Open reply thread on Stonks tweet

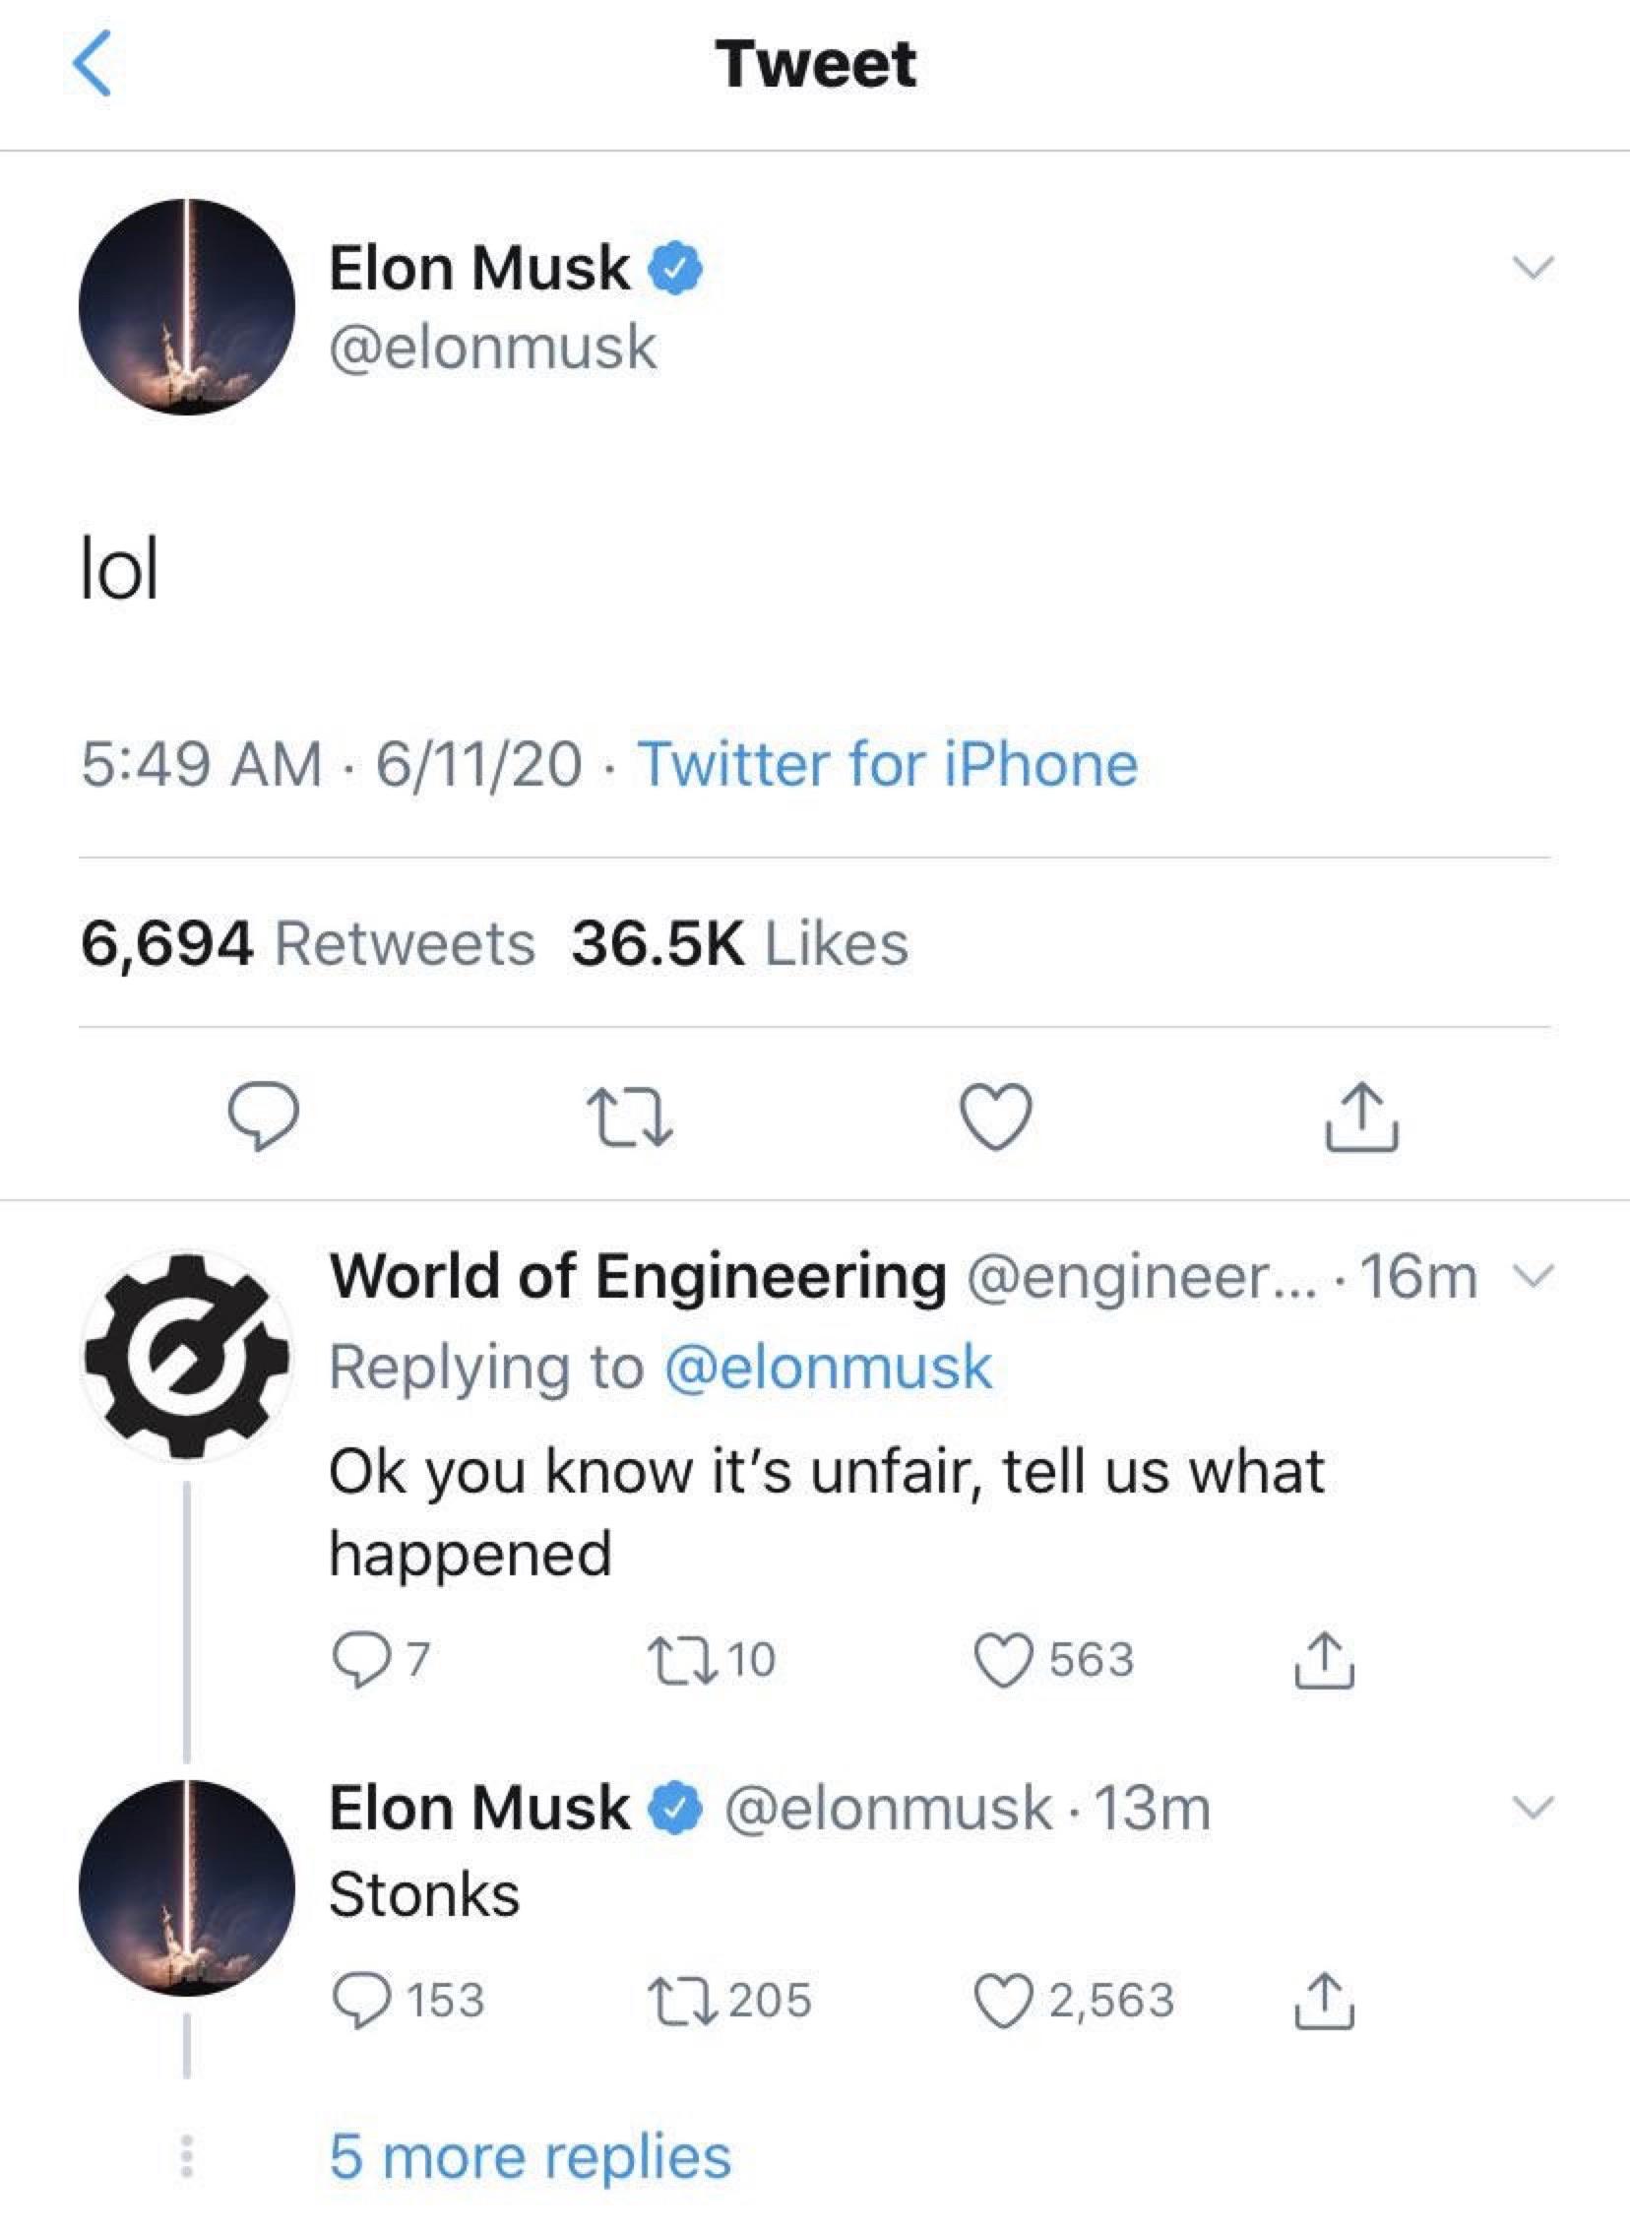point(363,2000)
